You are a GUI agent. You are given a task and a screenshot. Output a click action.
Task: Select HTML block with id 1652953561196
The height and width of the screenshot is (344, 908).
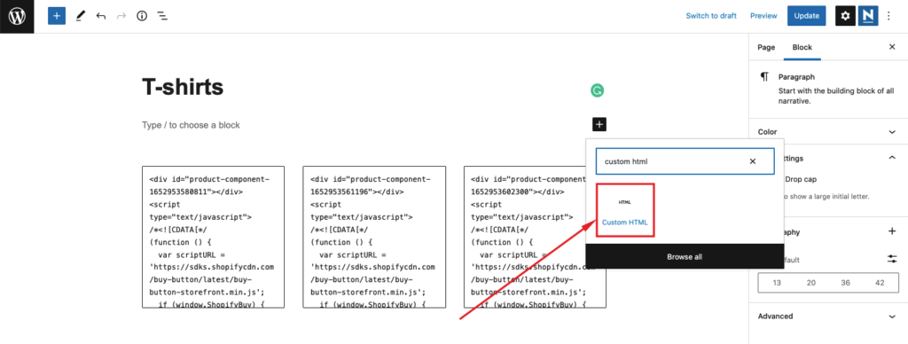click(x=374, y=237)
